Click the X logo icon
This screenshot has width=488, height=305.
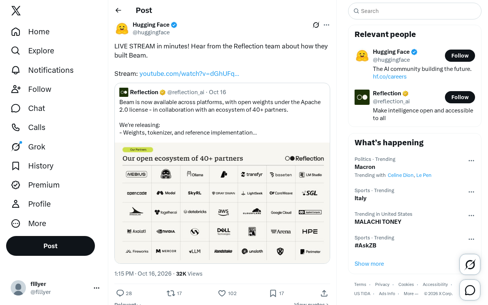(x=16, y=11)
